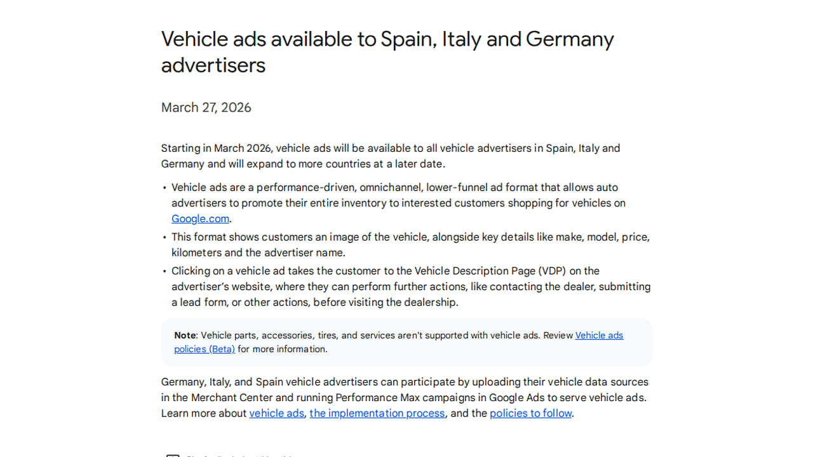
Task: Click the '(VDP)' abbreviation text
Action: point(552,271)
